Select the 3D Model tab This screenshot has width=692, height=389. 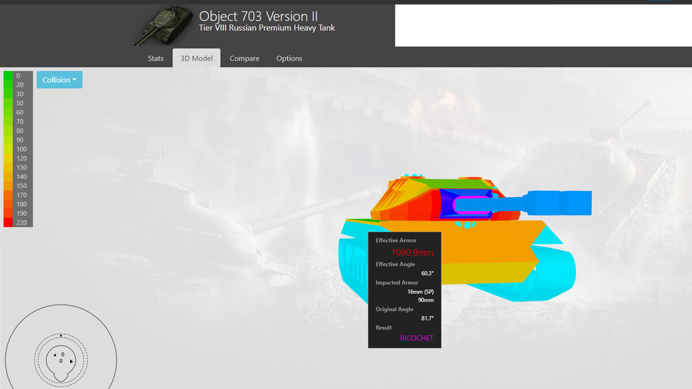click(x=197, y=58)
